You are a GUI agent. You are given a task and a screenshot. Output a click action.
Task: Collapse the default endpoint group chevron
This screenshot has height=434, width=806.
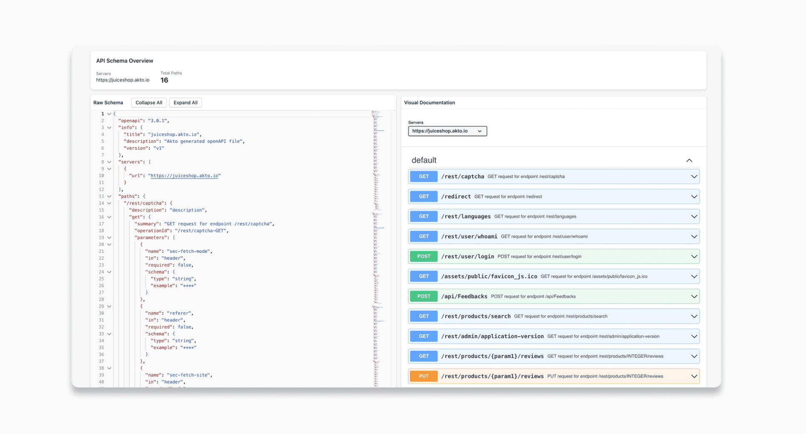689,160
